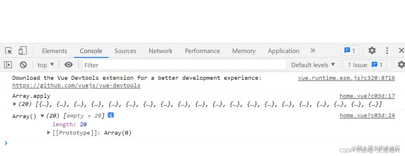Click the blue info badge beside empty × 20
This screenshot has width=405, height=156.
111,115
